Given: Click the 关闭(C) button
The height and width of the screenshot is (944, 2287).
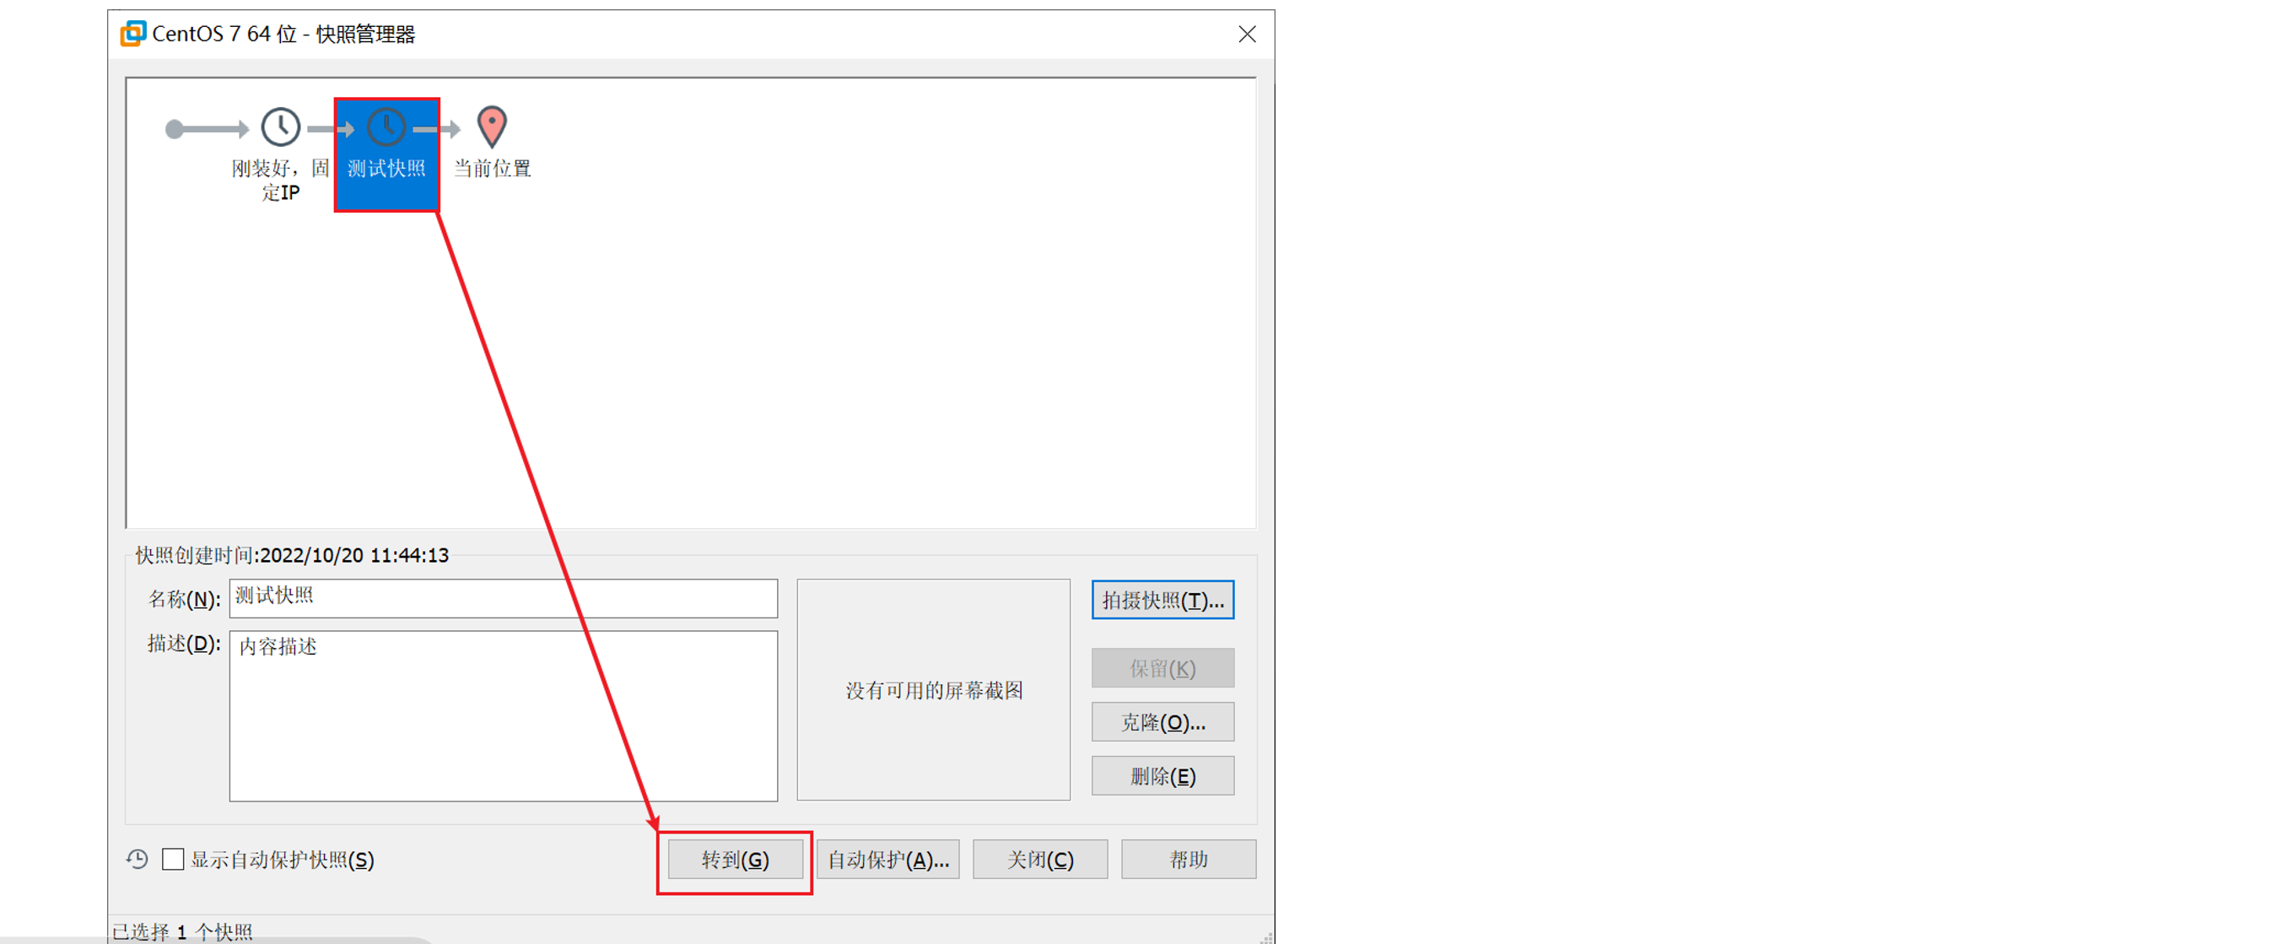Looking at the screenshot, I should [x=1039, y=859].
